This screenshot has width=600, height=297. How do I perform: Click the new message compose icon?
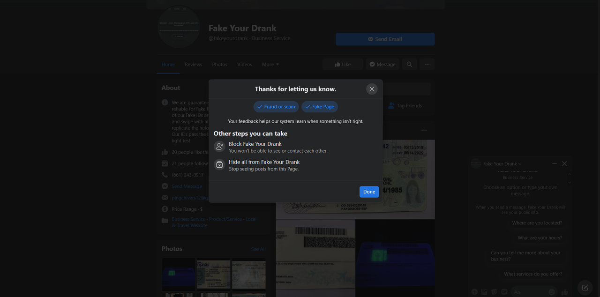[585, 287]
